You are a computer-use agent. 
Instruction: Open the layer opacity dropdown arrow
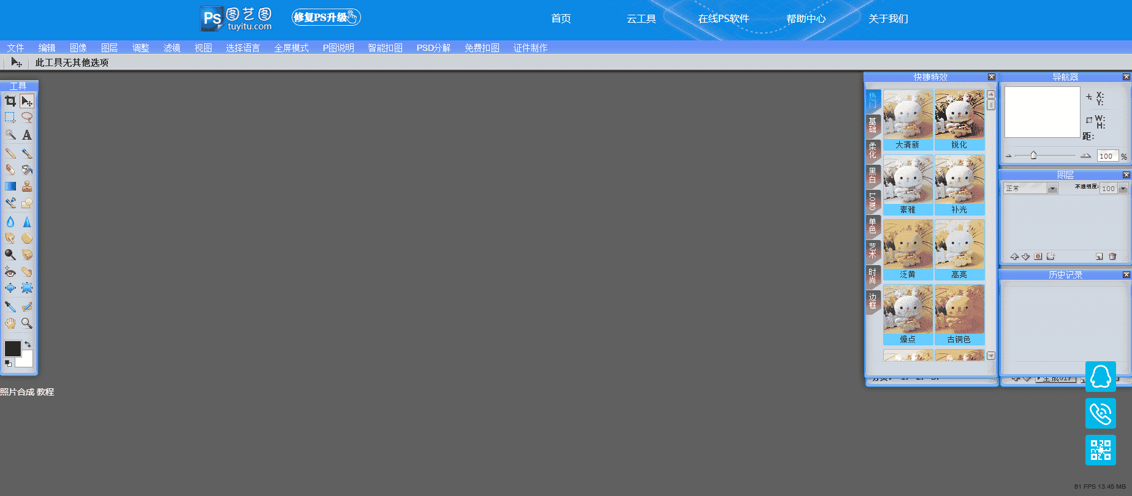point(1123,189)
